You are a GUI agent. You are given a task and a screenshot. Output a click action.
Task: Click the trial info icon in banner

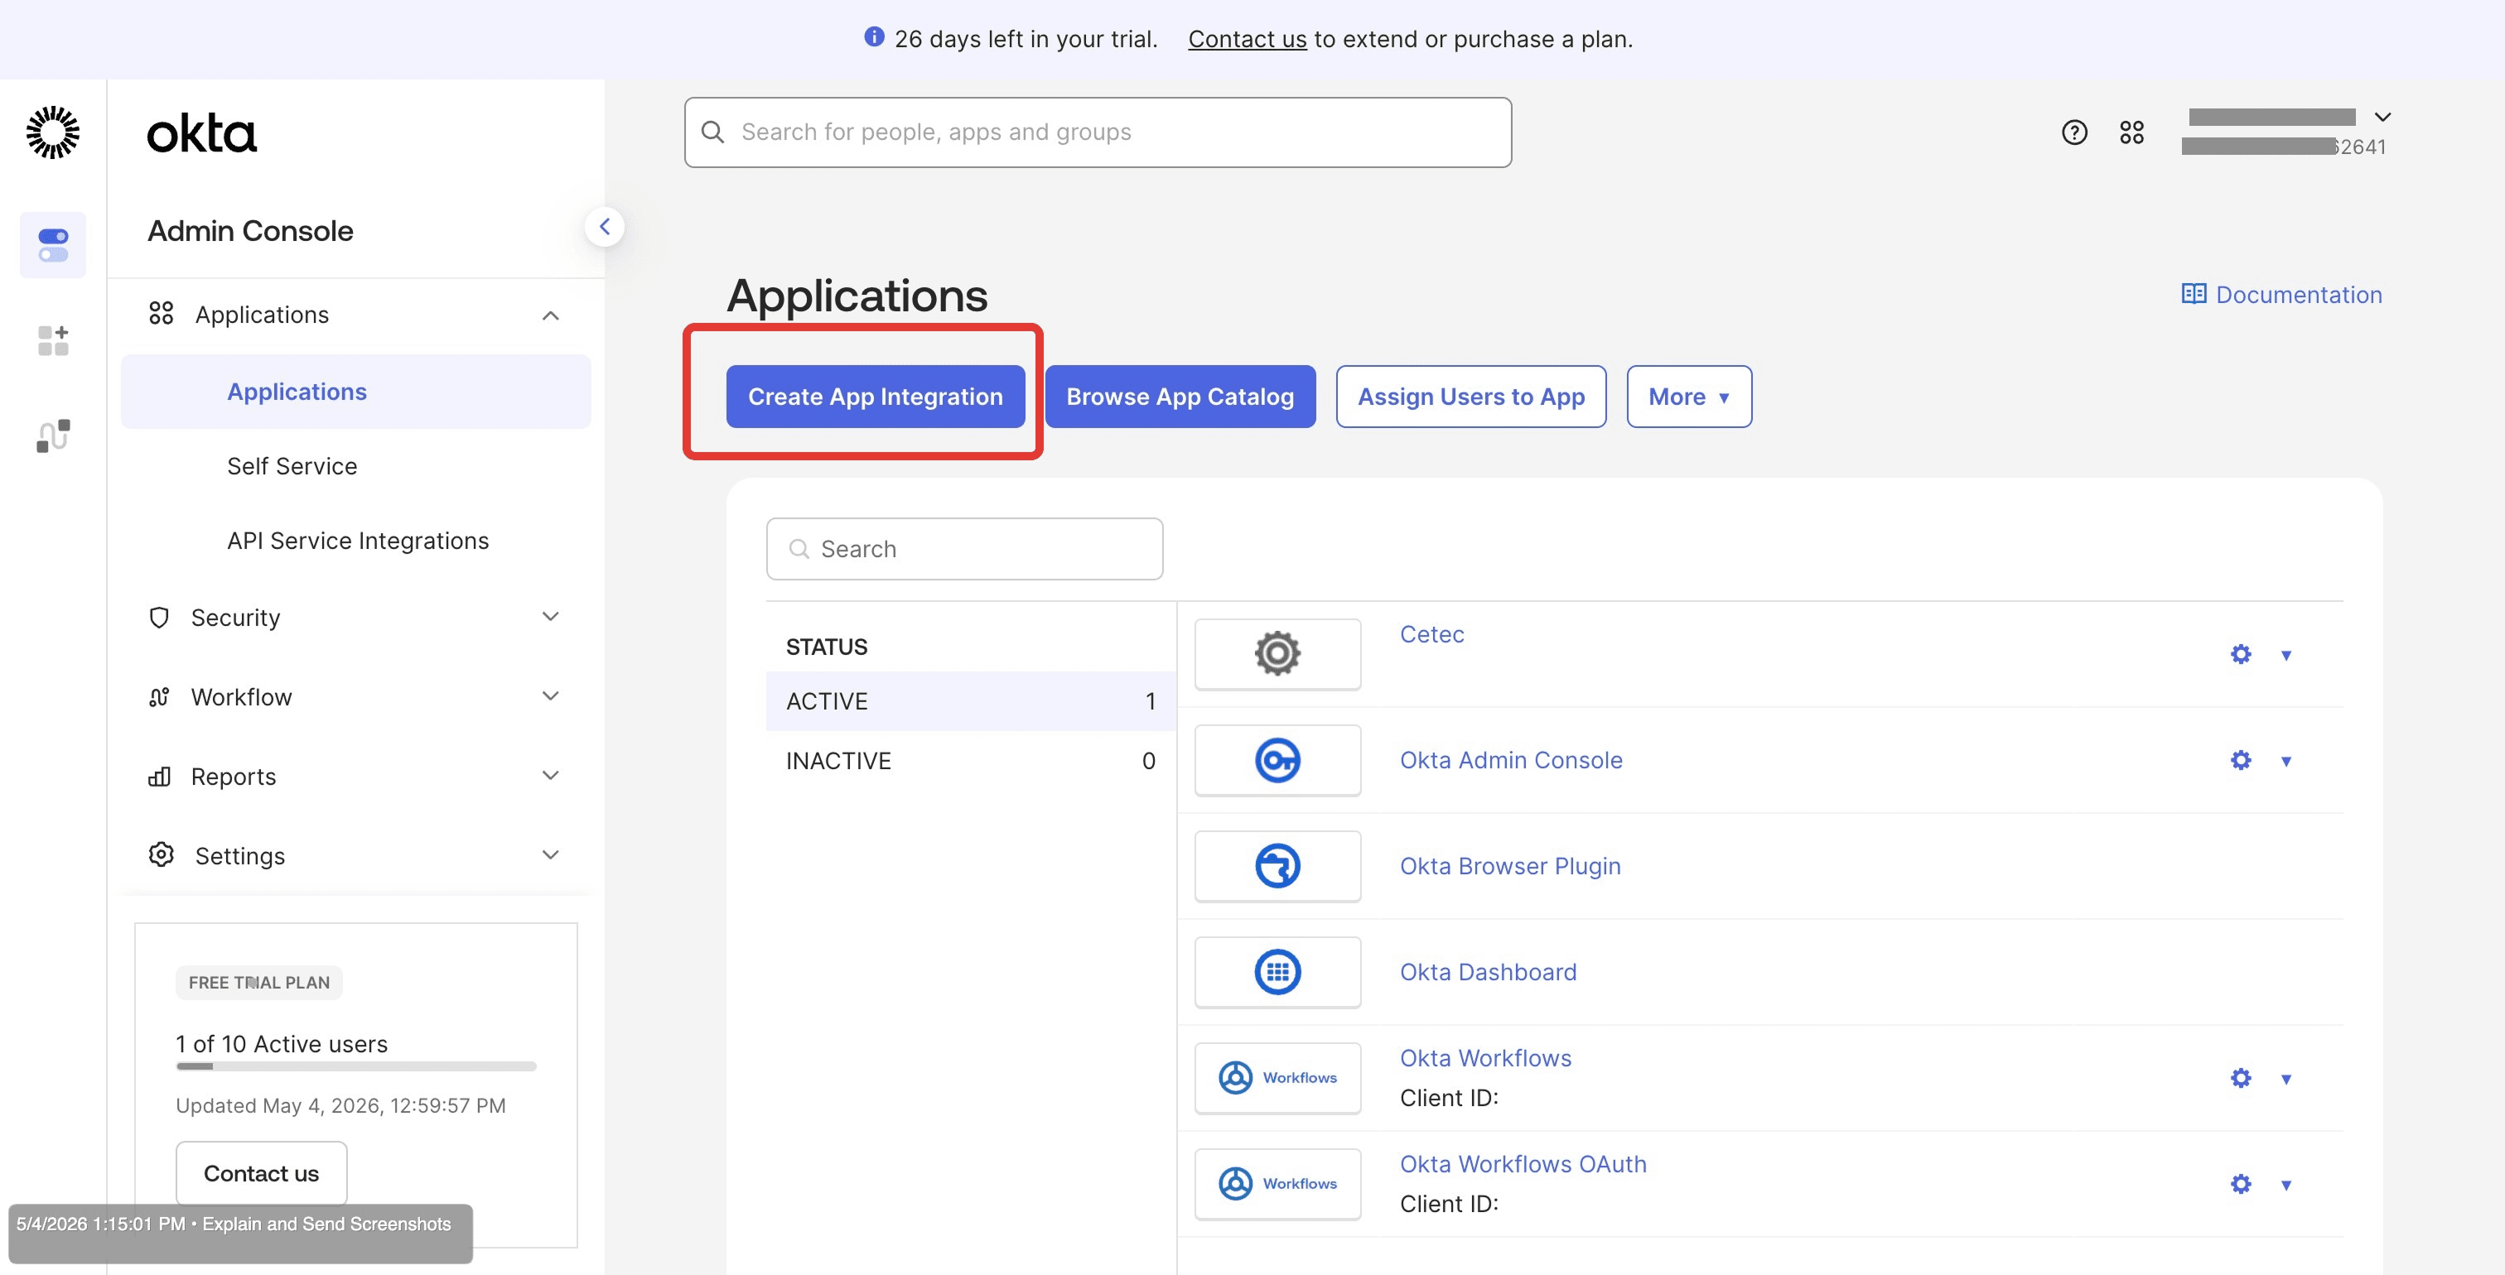[873, 37]
